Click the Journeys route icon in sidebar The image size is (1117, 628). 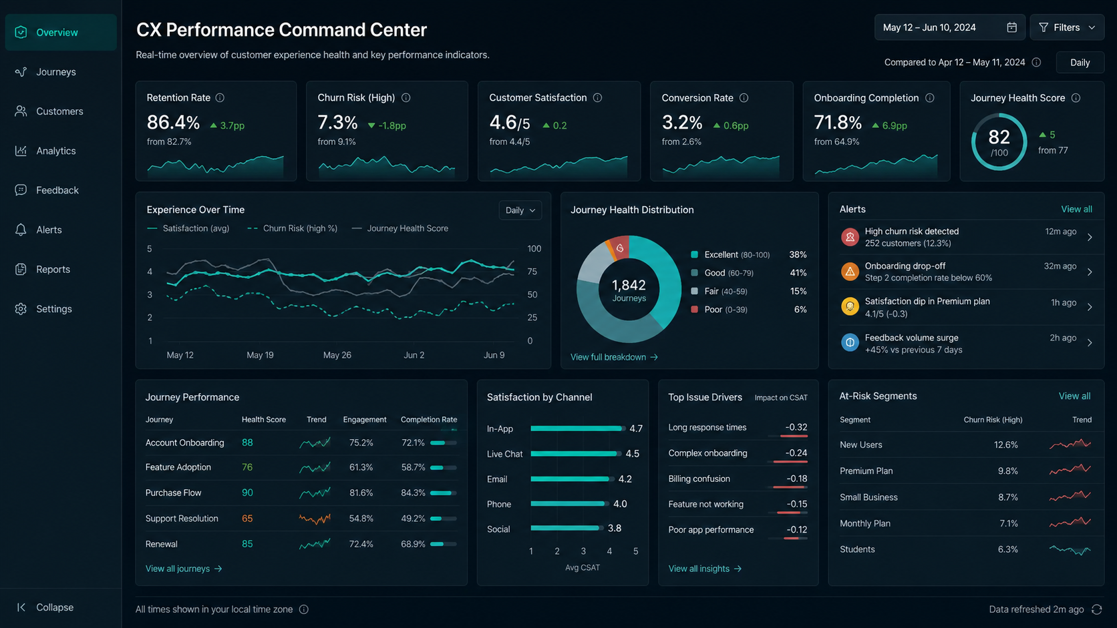coord(21,71)
